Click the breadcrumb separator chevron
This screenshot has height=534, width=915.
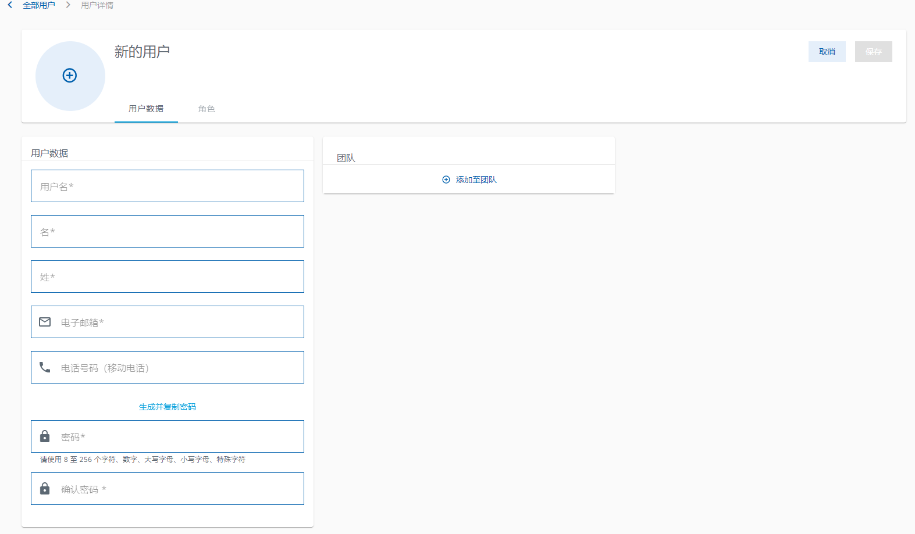tap(68, 5)
